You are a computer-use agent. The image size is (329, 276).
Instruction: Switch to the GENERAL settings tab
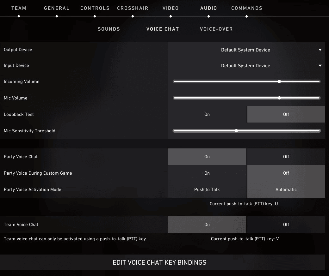pyautogui.click(x=57, y=8)
